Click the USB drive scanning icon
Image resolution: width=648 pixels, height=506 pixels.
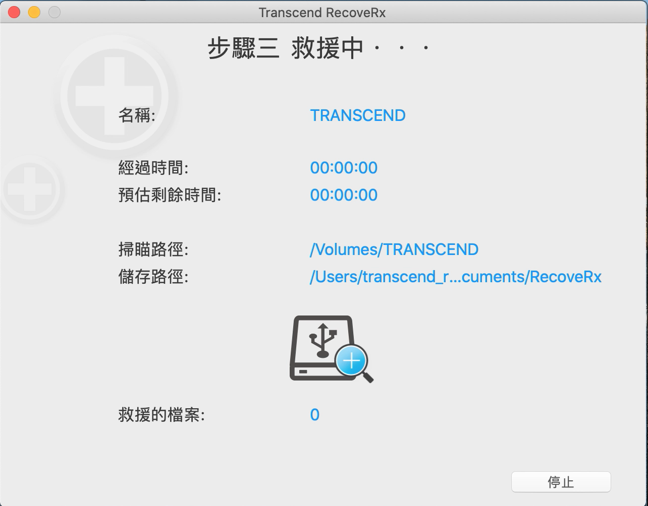point(332,349)
